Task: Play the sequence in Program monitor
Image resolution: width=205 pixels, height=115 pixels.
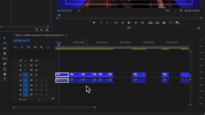Action: pos(129,23)
